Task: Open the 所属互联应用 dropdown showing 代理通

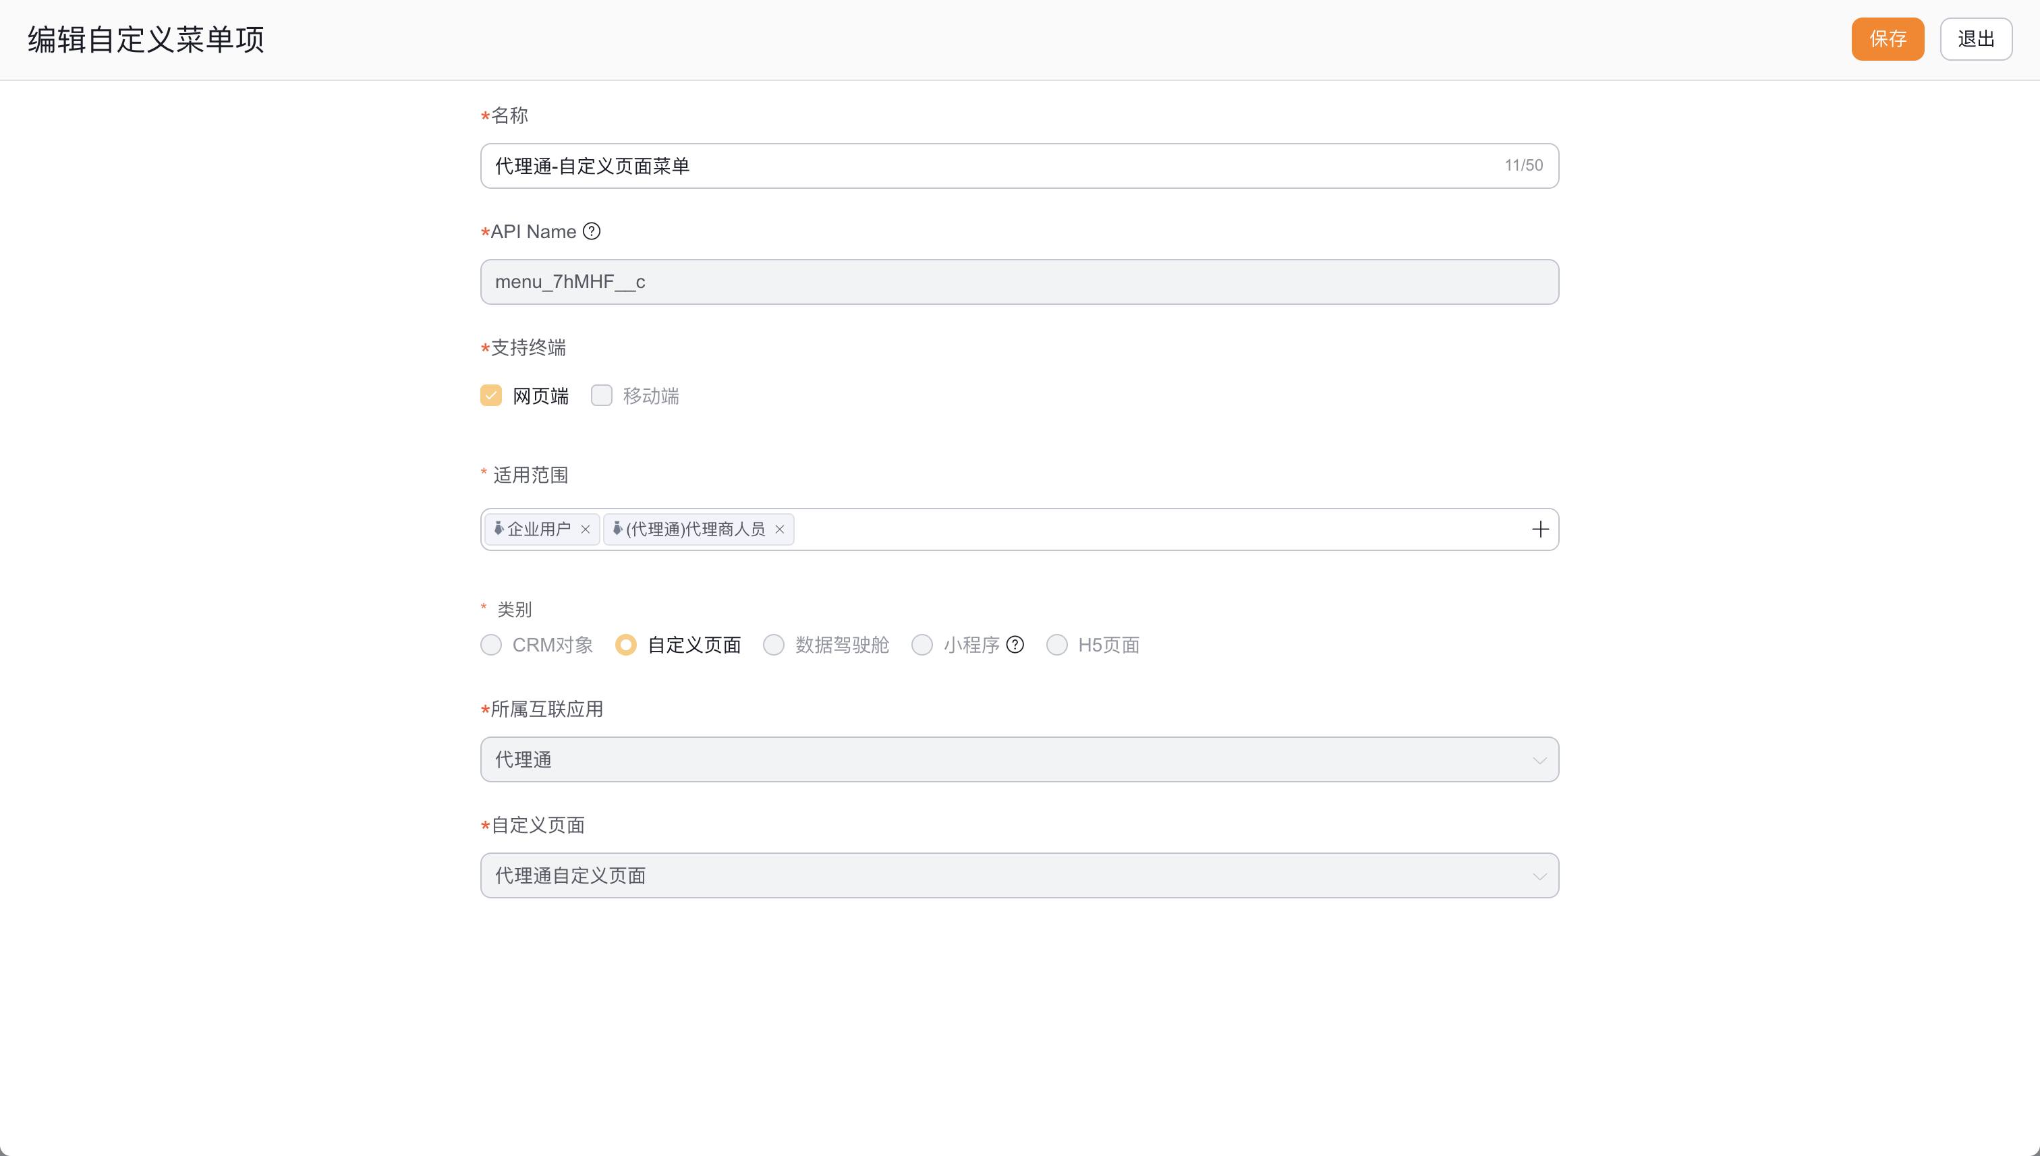Action: pyautogui.click(x=1019, y=760)
